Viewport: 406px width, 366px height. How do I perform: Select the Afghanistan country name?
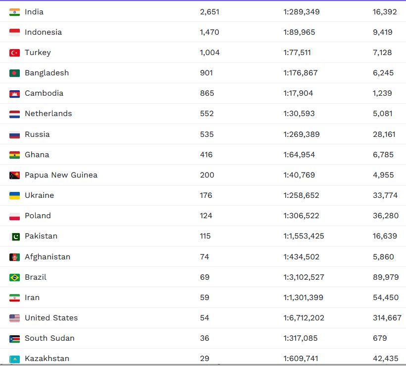point(48,257)
